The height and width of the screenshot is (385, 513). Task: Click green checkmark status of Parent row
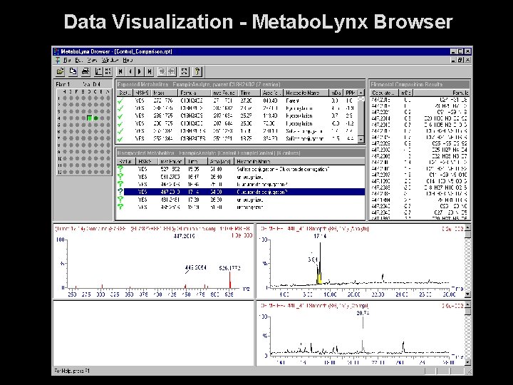coord(120,101)
